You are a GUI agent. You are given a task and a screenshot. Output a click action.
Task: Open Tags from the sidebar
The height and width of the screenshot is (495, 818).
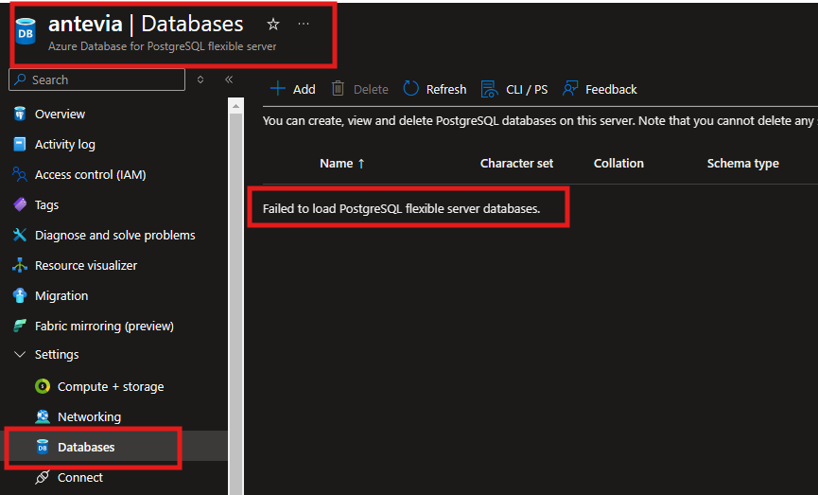click(46, 204)
